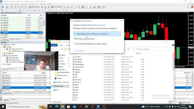Click the Nueva orden toolbar button

point(34,7)
